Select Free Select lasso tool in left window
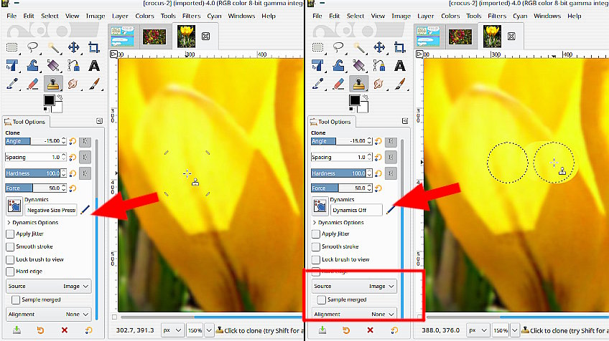This screenshot has height=341, width=609. [32, 48]
